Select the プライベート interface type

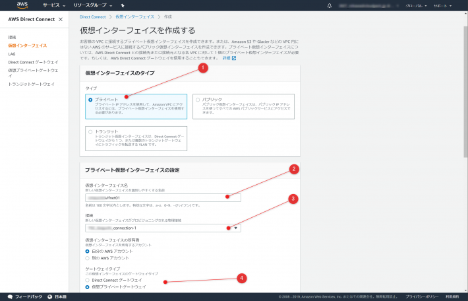click(x=136, y=106)
